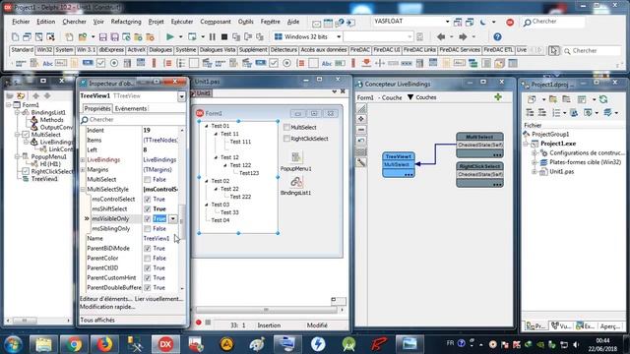This screenshot has height=354, width=630.
Task: Click the Unit1 tab in the editor
Action: point(203,93)
